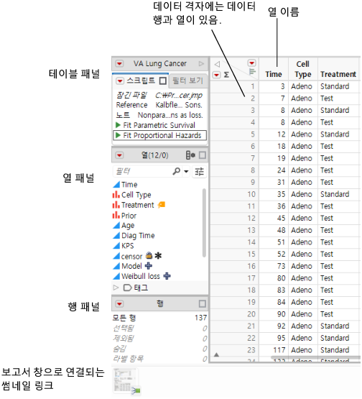Open the magnifier search options dropdown arrow
The image size is (362, 399).
[x=186, y=172]
